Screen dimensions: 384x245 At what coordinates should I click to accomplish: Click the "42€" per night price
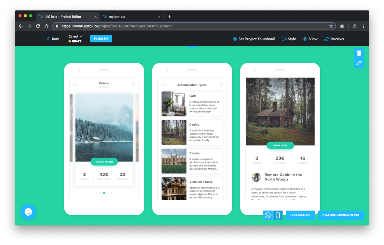(x=104, y=174)
